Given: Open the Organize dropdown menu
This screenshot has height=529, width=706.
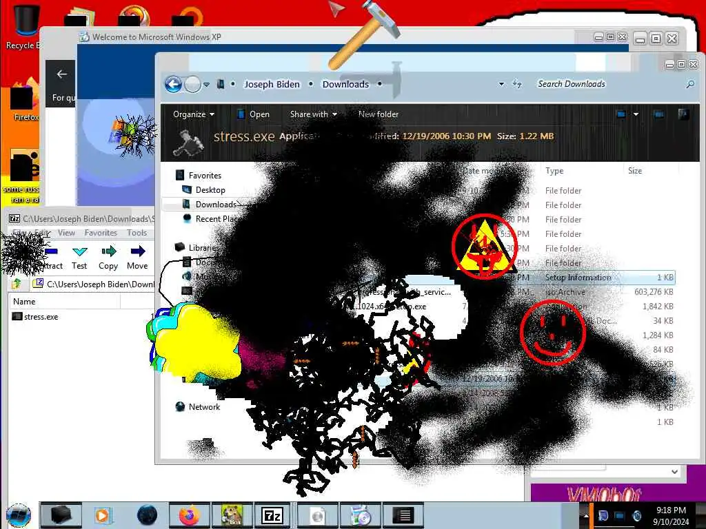Looking at the screenshot, I should coord(194,114).
